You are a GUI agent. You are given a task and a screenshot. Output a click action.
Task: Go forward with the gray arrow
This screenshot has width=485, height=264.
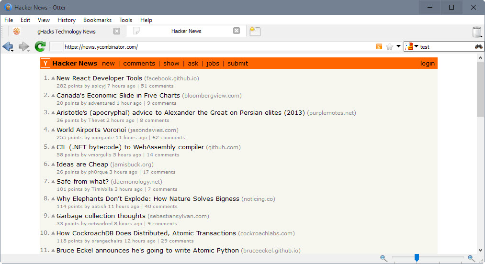click(x=23, y=47)
